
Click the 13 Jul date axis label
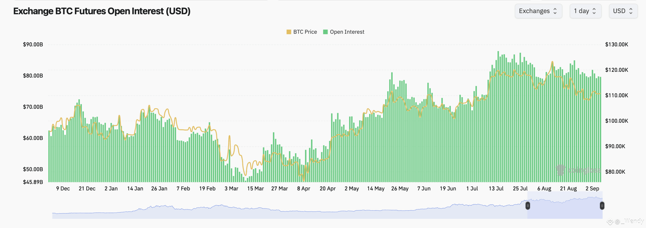point(496,188)
